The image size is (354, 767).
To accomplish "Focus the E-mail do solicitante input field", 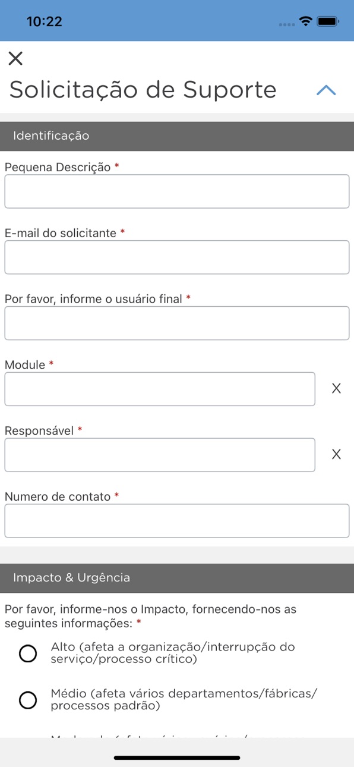I will pos(177,257).
